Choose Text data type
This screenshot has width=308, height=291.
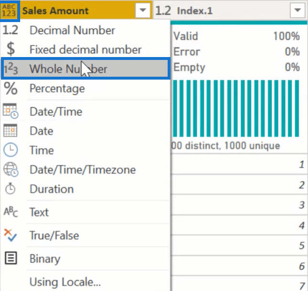pos(85,212)
